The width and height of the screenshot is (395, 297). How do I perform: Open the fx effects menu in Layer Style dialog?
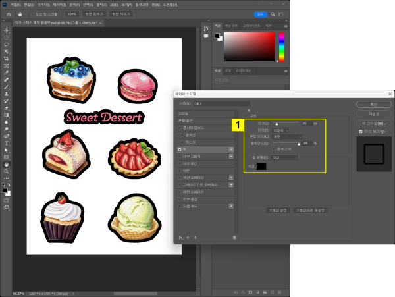180,238
